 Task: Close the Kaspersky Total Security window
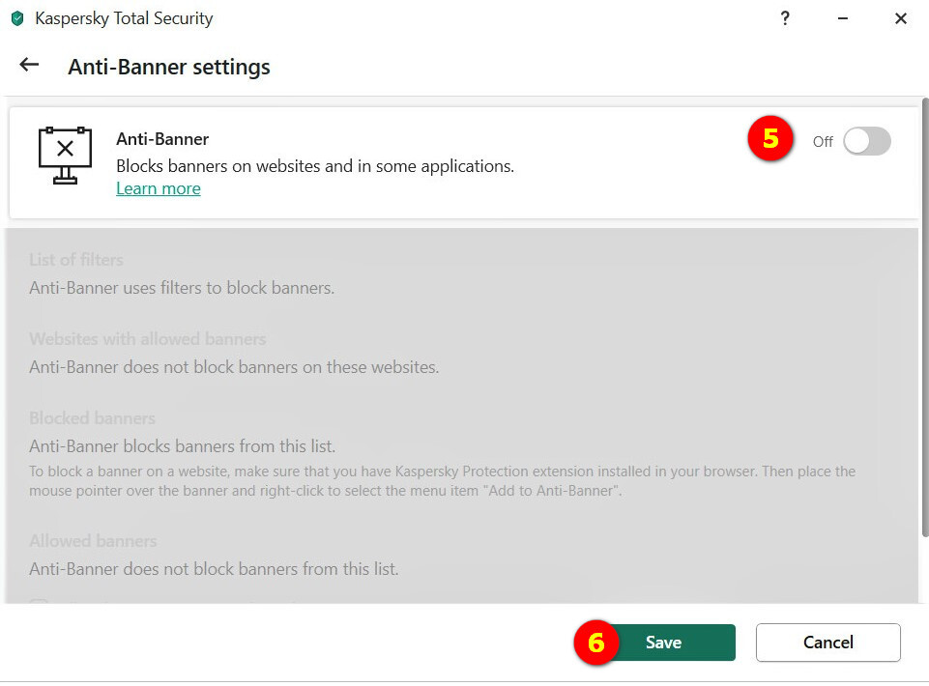coord(901,18)
